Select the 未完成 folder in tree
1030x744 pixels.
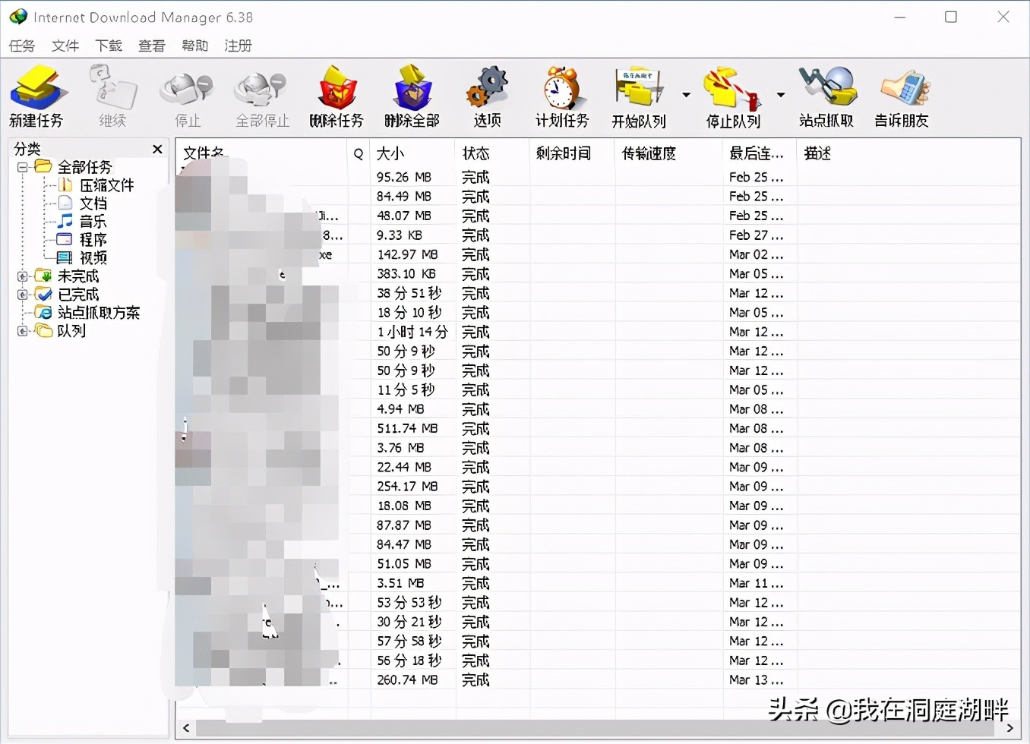tap(78, 276)
